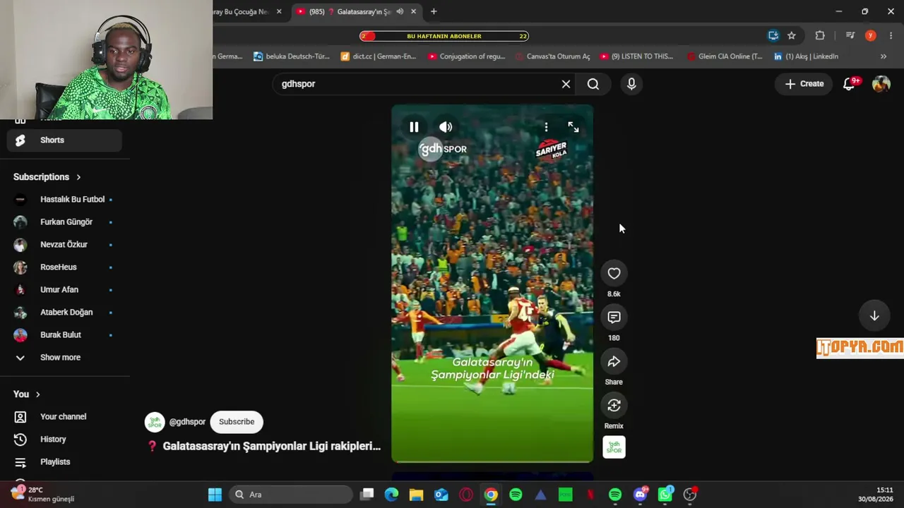This screenshot has height=508, width=904.
Task: Go to the next Short
Action: pyautogui.click(x=874, y=315)
